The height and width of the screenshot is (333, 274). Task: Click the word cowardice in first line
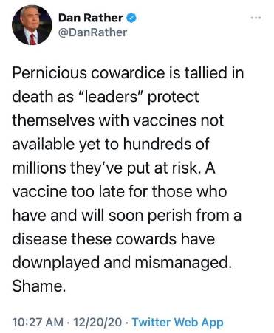click(128, 73)
